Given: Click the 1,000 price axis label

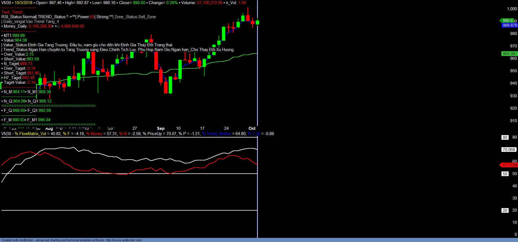Looking at the screenshot, I should click(x=512, y=9).
